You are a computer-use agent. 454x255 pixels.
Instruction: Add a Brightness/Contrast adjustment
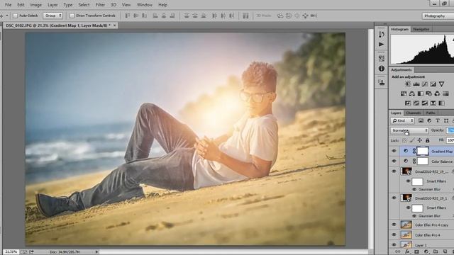pos(408,84)
